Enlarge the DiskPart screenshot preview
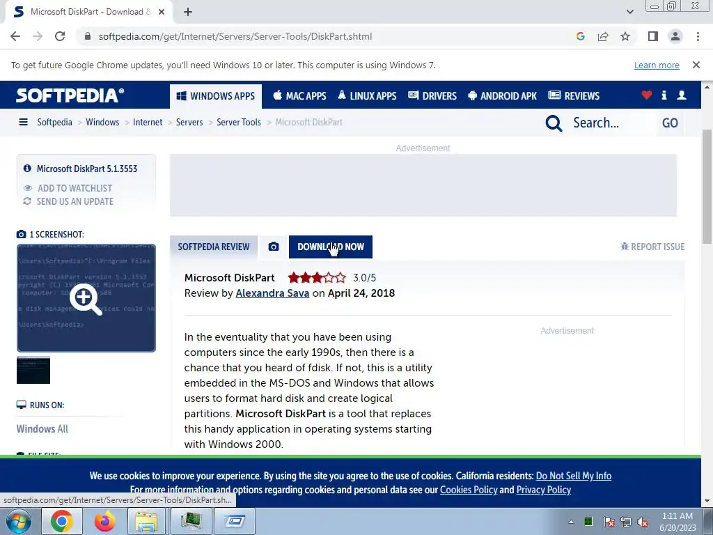 86,298
